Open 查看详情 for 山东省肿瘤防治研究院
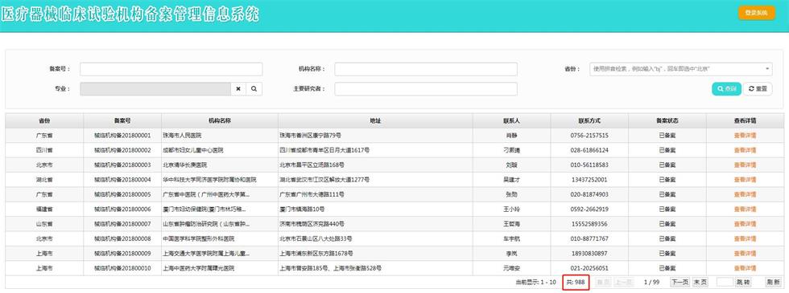789x293 pixels. tap(745, 224)
